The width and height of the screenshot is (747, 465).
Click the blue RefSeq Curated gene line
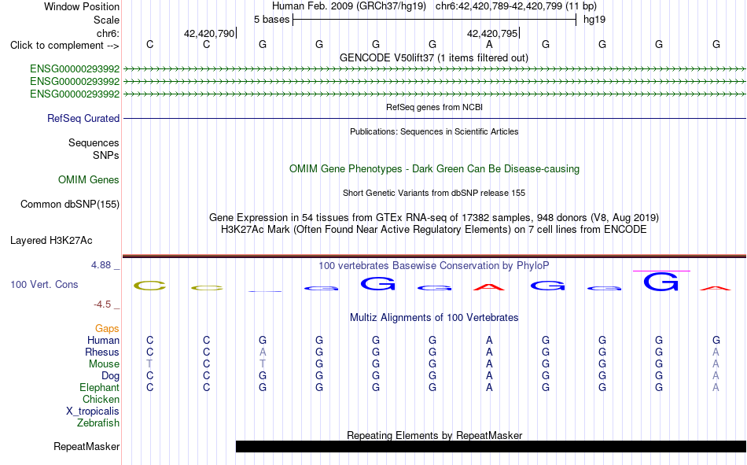pyautogui.click(x=435, y=118)
